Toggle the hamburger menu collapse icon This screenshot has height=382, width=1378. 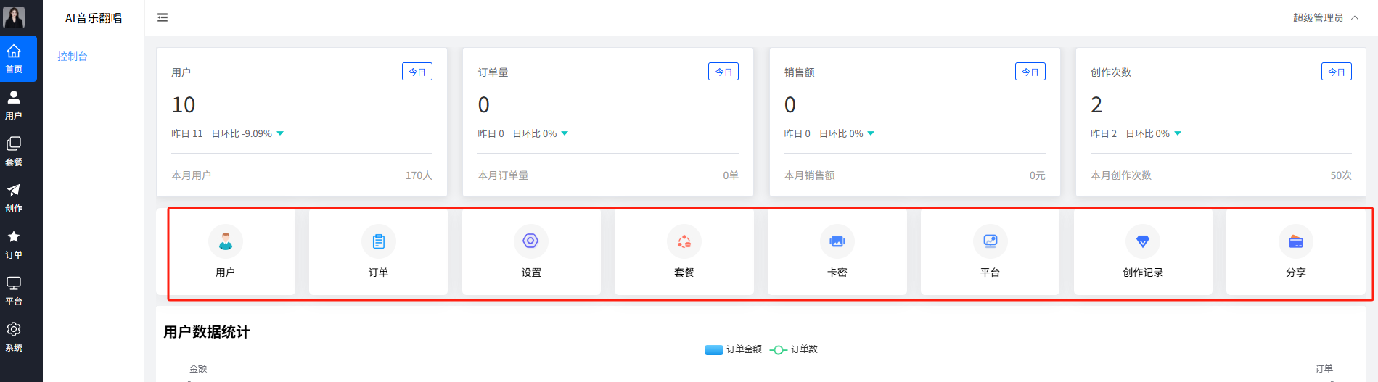tap(163, 17)
